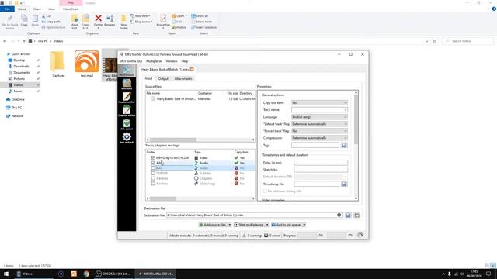Click Copy to in Explorer ribbon
Screen dimensions: 497x279
(85, 22)
